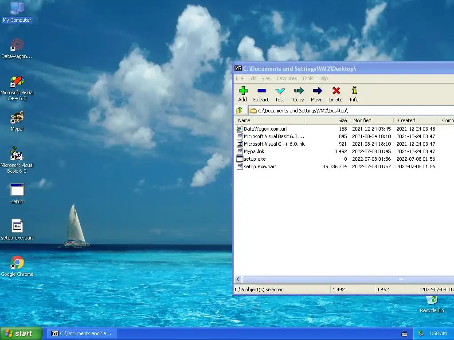Select the Mypal desktop shortcut

tap(17, 121)
